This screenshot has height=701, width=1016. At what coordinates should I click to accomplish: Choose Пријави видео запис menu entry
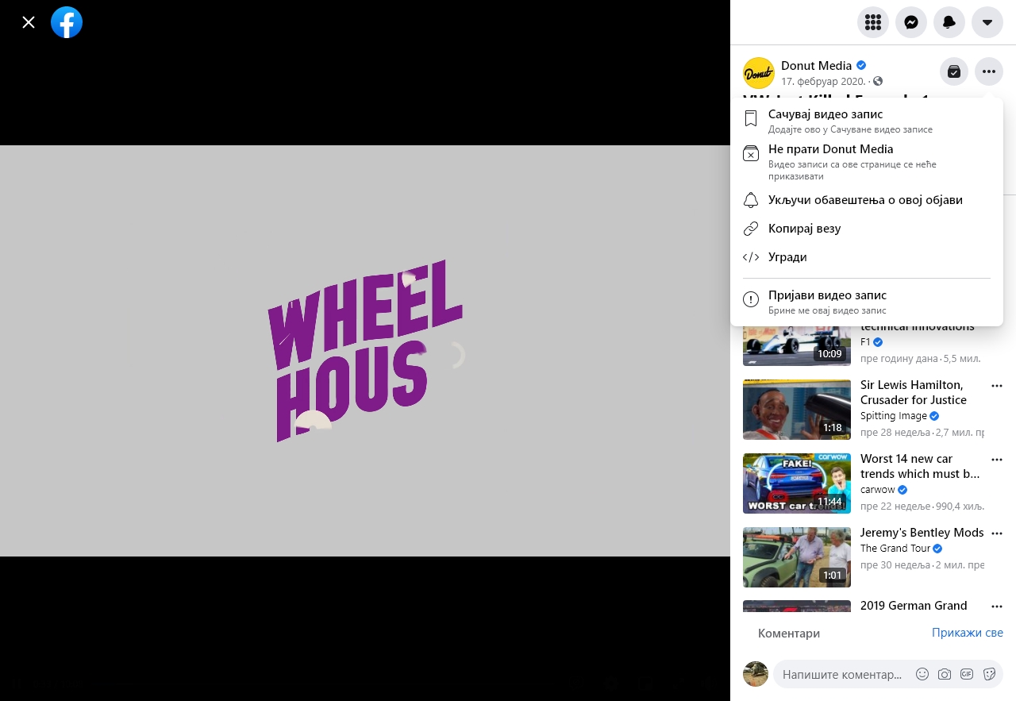coord(867,302)
